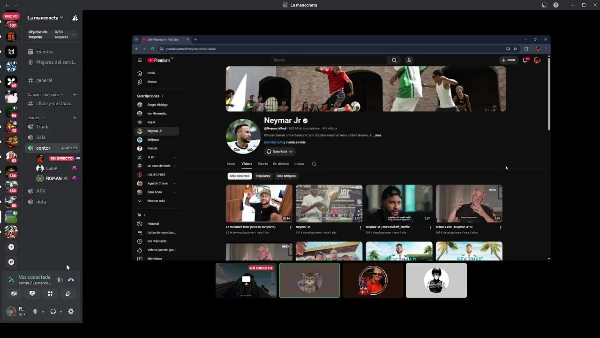Select channel Videos tab
Image resolution: width=600 pixels, height=338 pixels.
point(247,164)
